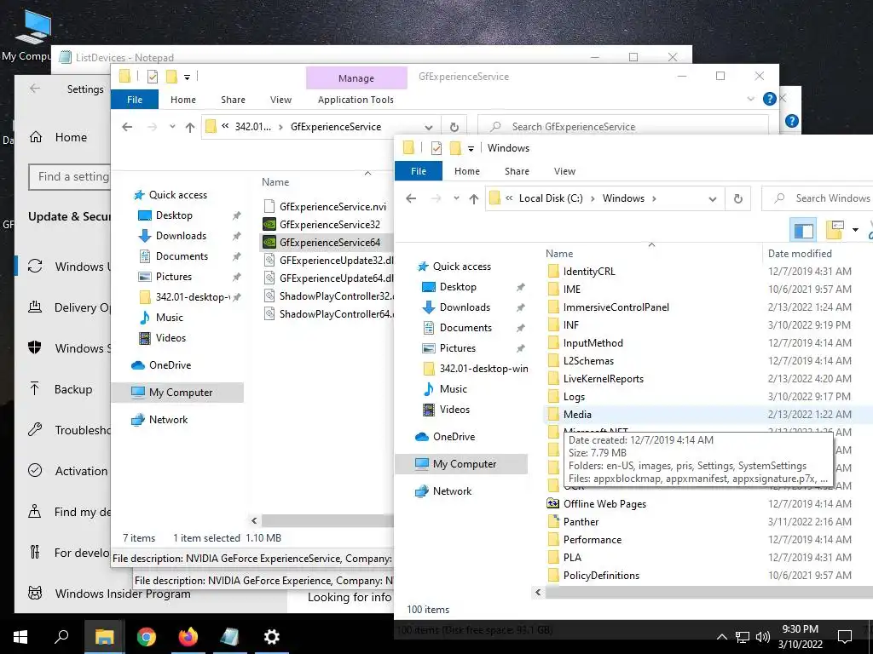The height and width of the screenshot is (654, 873).
Task: Open help icon in GfExperienceService window
Action: (x=770, y=99)
